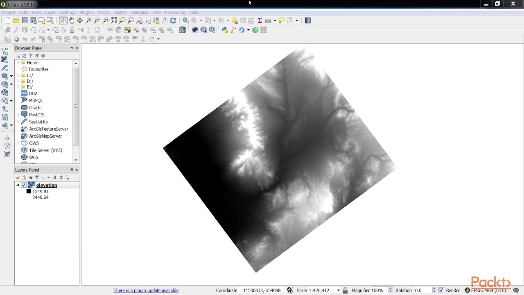Viewport: 524px width, 295px height.
Task: Select the Identify Features tool
Action: tap(185, 20)
